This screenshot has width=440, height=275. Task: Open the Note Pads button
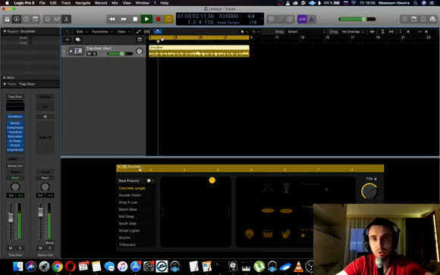point(414,19)
